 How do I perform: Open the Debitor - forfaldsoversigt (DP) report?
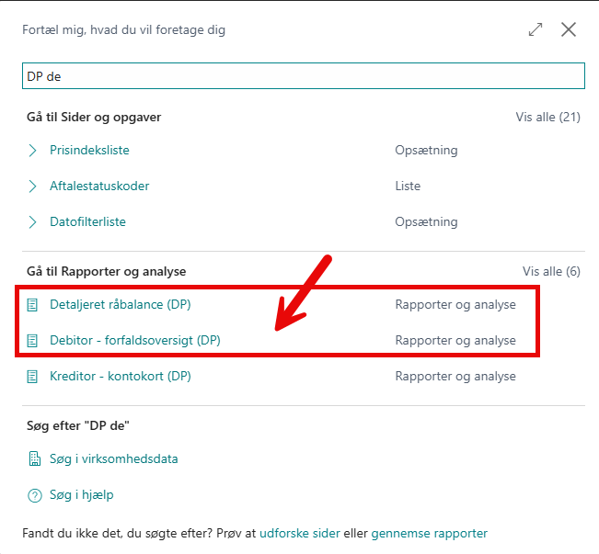[x=135, y=340]
